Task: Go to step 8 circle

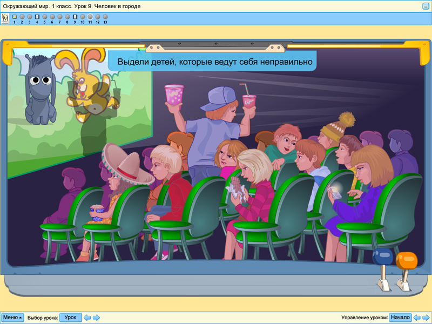Action: [x=67, y=17]
